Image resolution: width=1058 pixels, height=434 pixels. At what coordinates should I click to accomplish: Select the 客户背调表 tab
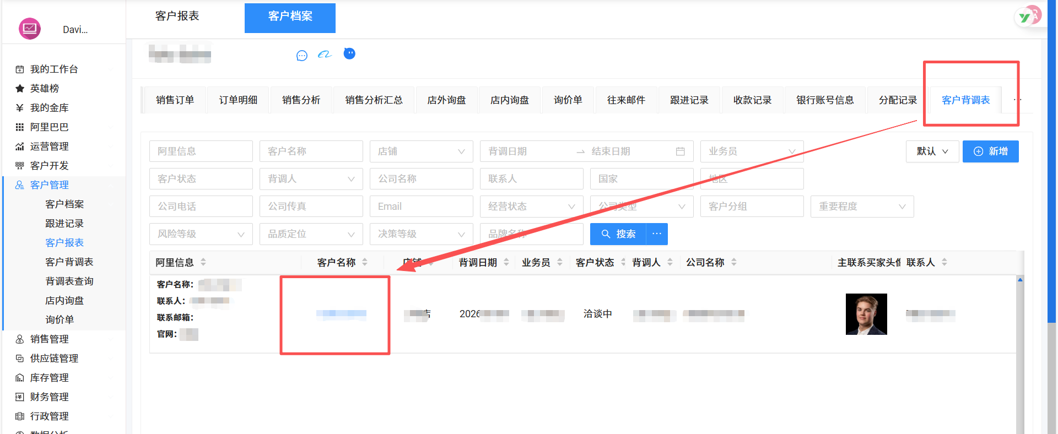click(x=965, y=100)
